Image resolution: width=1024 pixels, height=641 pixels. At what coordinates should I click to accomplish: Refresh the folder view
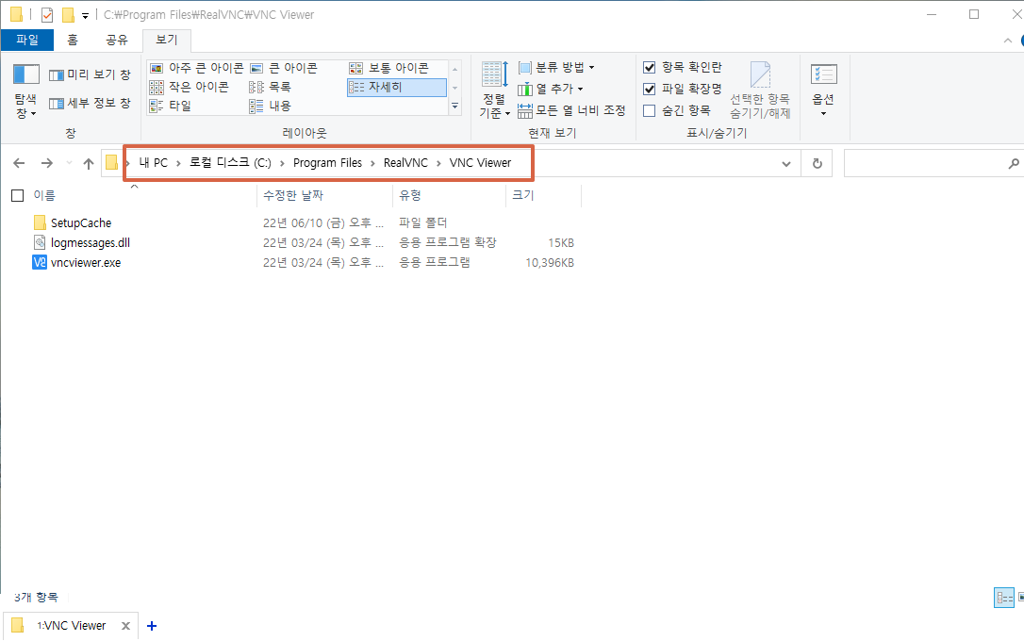[817, 164]
